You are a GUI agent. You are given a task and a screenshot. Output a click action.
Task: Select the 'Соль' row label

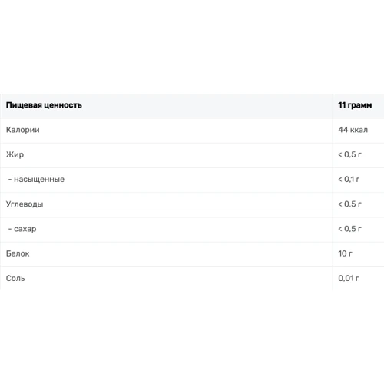(x=15, y=278)
